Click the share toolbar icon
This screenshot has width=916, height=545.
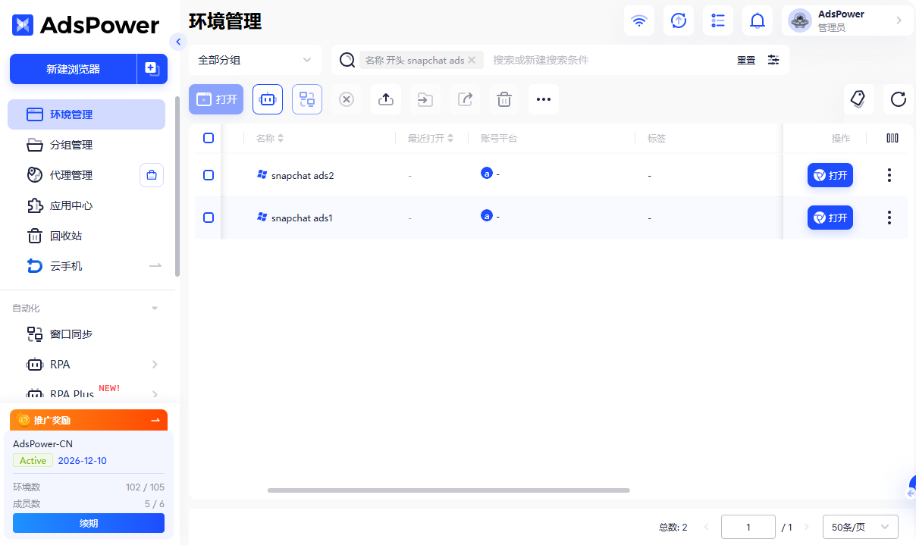click(465, 99)
